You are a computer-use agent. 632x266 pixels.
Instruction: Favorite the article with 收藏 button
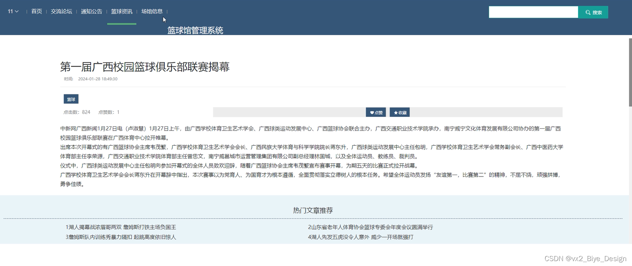click(400, 112)
